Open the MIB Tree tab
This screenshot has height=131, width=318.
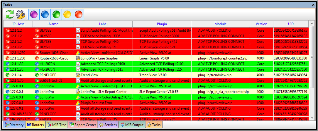pyautogui.click(x=57, y=125)
